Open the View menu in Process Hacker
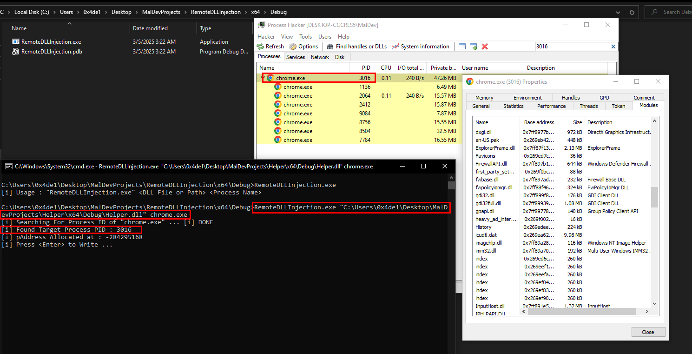This screenshot has width=692, height=354. tap(287, 36)
